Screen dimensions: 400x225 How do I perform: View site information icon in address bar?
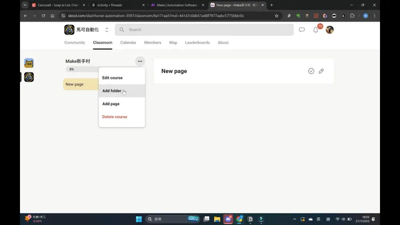click(63, 16)
